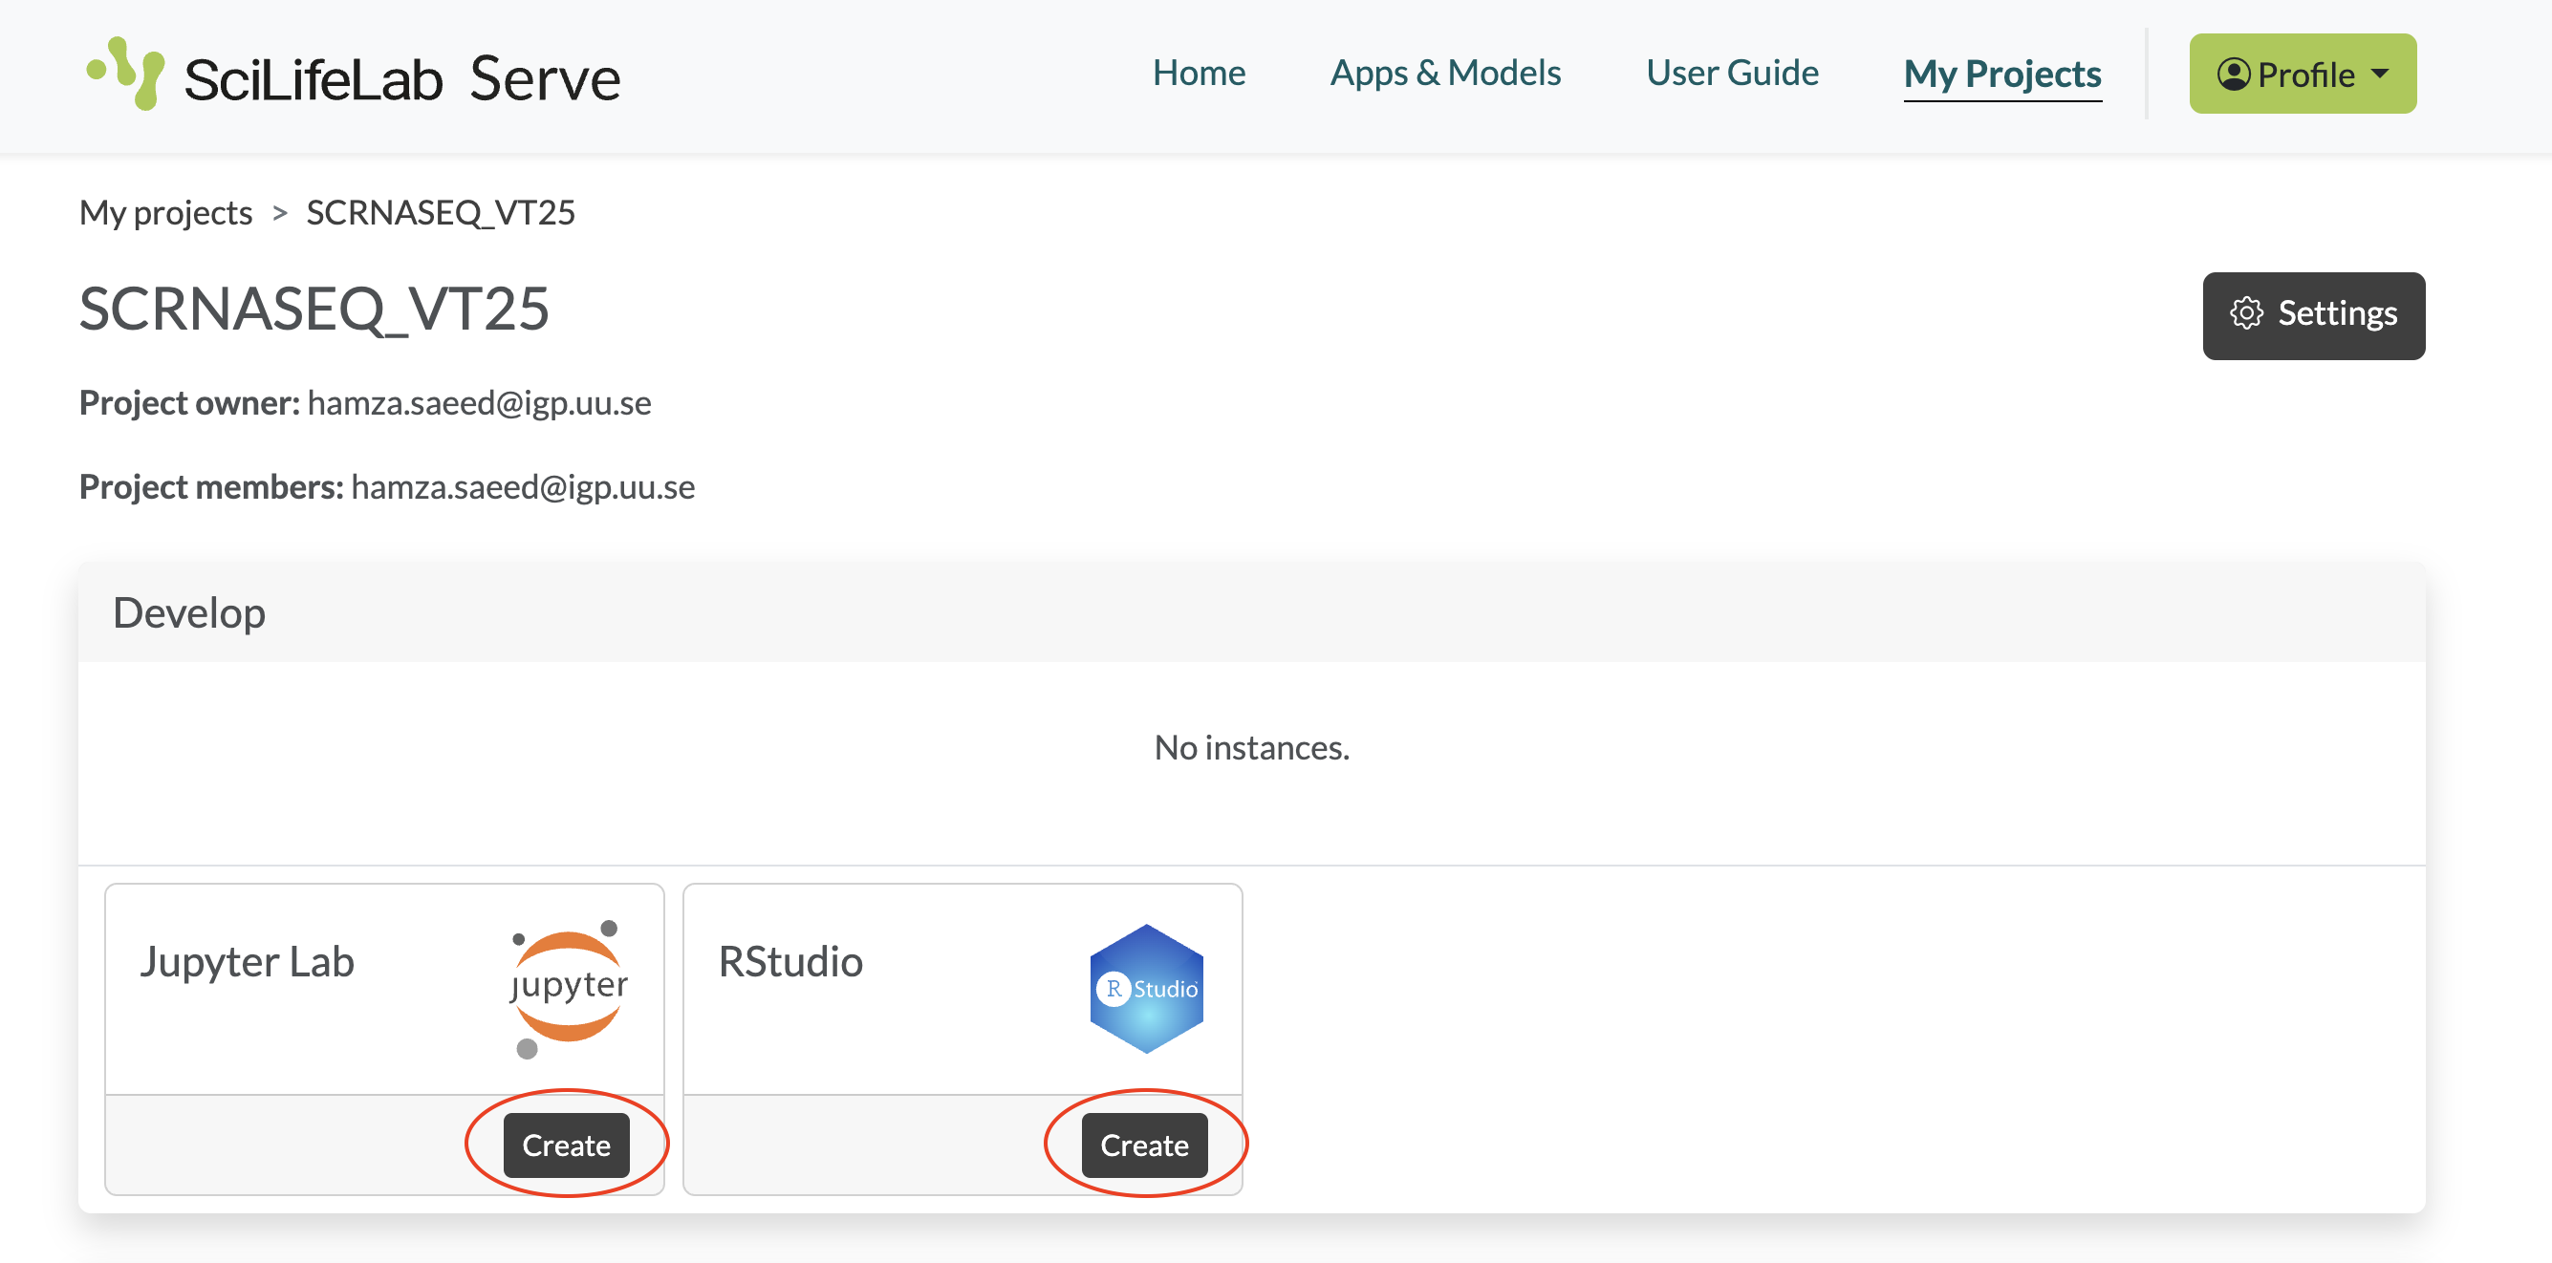Create a new Jupyter Lab instance

pyautogui.click(x=566, y=1145)
